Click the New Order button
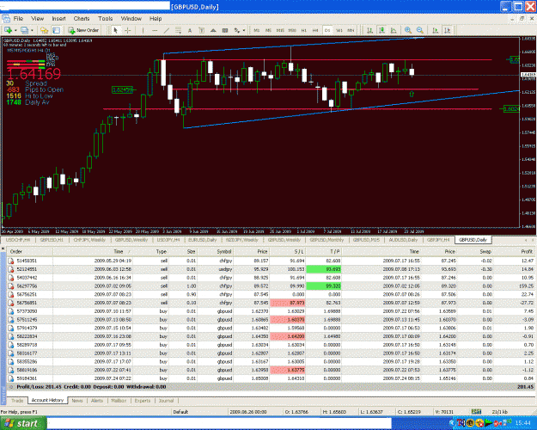 pos(83,30)
